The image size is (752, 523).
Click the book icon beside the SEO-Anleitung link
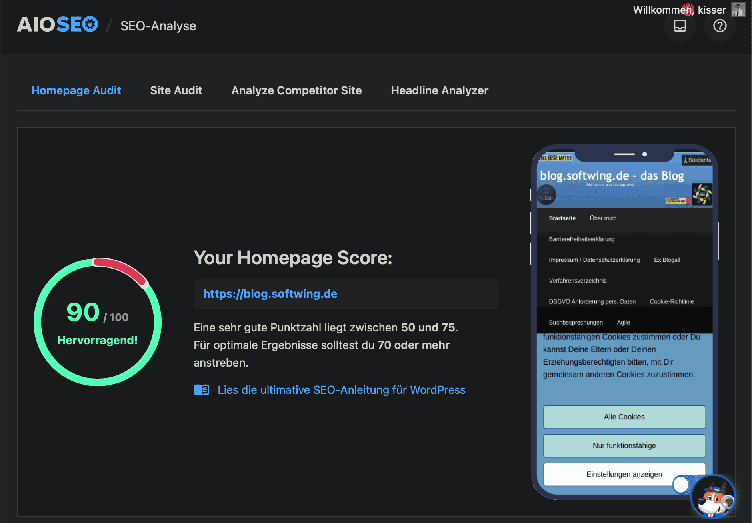[202, 390]
